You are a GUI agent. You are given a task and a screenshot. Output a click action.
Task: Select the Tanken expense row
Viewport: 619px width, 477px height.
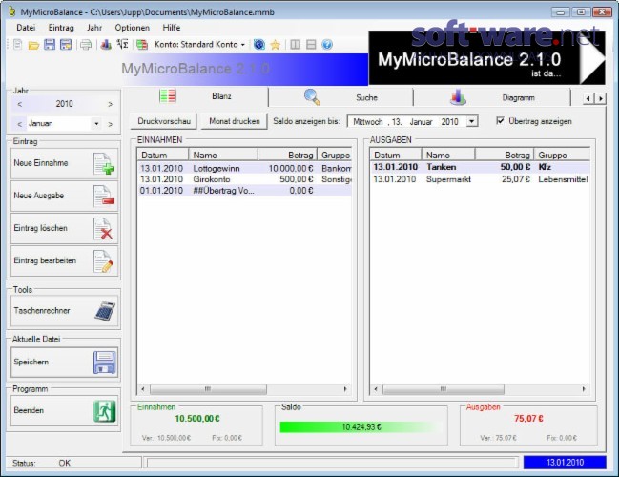tap(480, 167)
